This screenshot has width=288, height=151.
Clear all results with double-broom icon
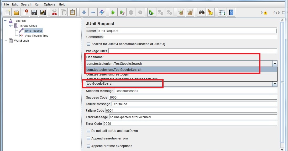pyautogui.click(x=190, y=12)
